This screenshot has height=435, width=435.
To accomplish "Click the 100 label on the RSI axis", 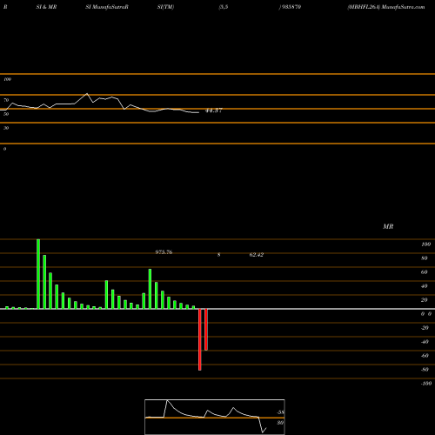I will click(7, 79).
